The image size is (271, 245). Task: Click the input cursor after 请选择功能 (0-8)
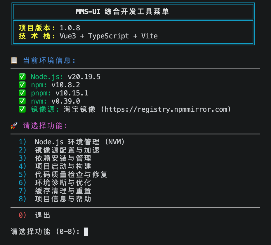pyautogui.click(x=86, y=232)
